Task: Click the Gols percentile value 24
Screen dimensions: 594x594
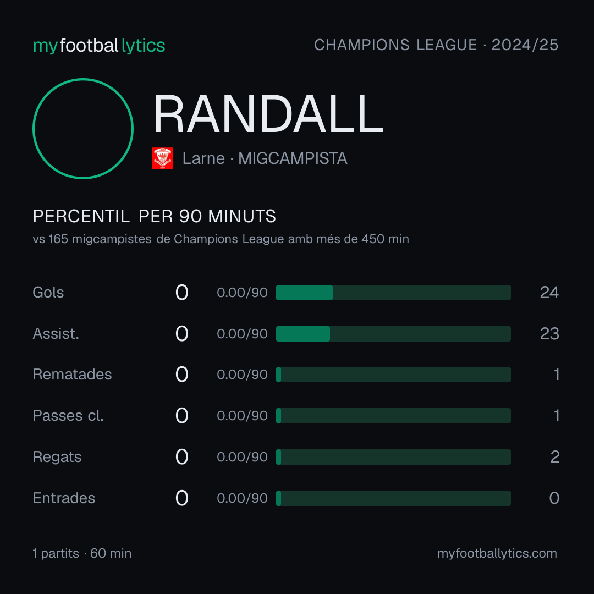Action: point(549,293)
